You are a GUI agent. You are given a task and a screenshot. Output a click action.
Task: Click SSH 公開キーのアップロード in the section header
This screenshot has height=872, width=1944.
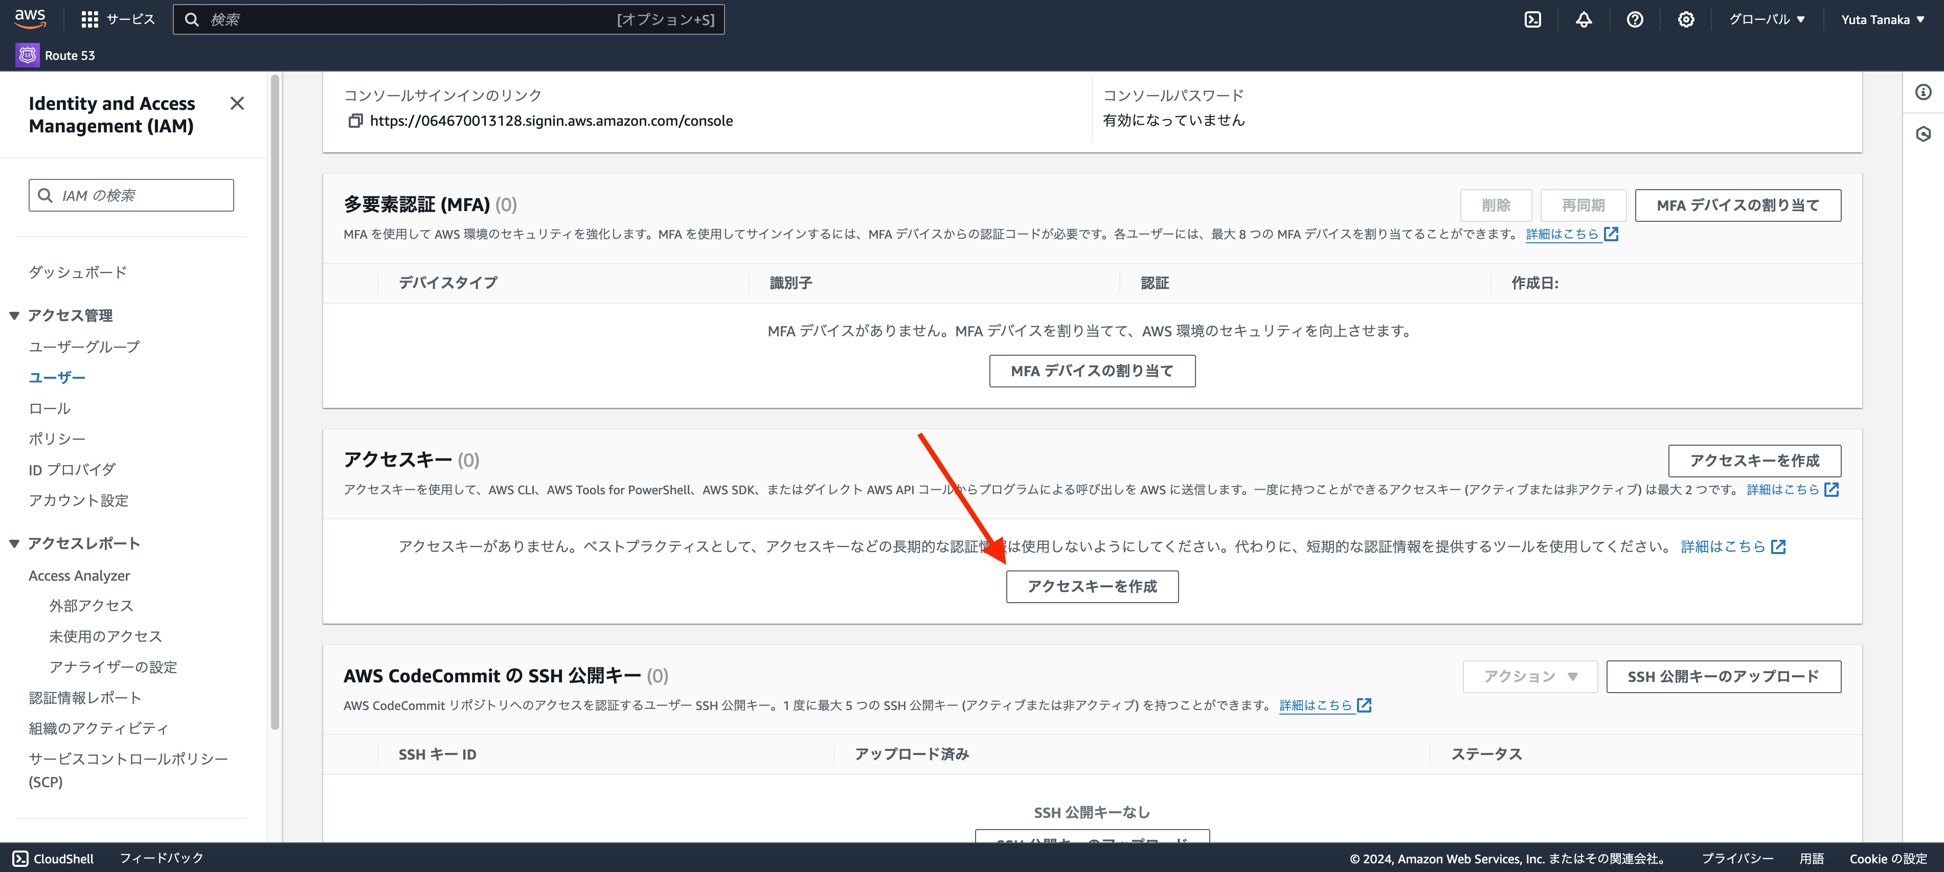tap(1723, 677)
